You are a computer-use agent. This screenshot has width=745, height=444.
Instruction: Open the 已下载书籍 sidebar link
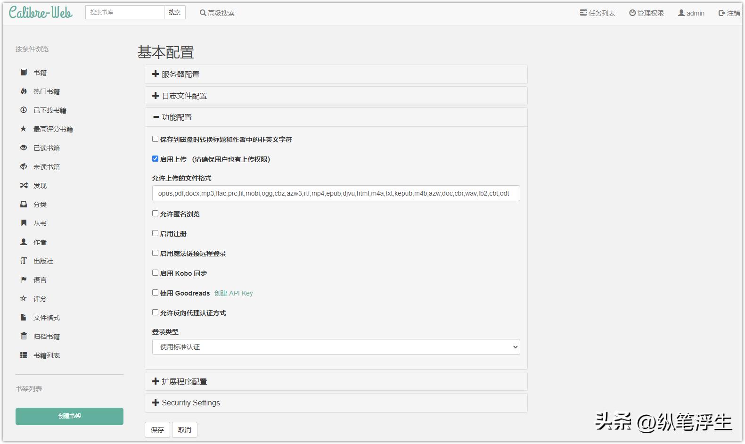(50, 110)
